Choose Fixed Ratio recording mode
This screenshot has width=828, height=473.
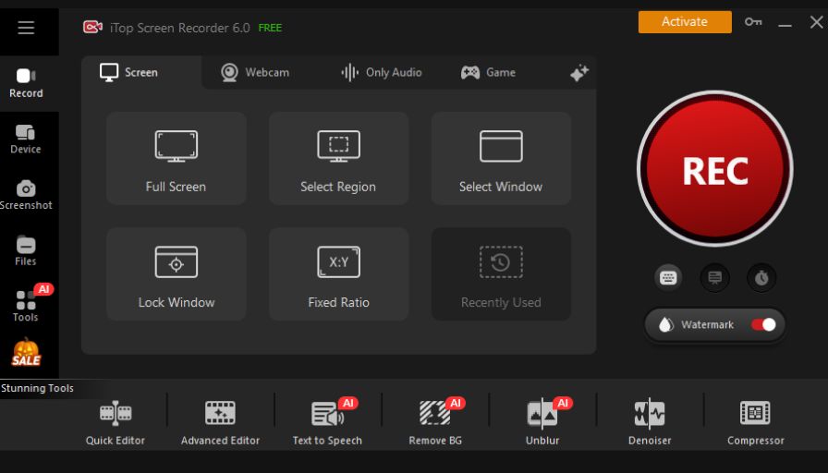pos(338,274)
